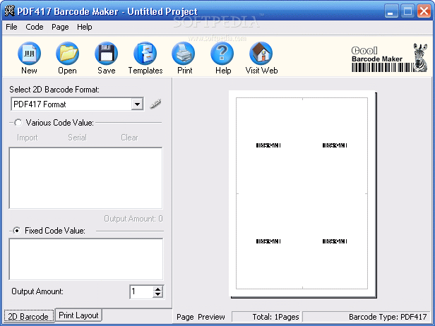Click the 'Select 2D Barcode Format:' label
Viewport: 435px width, 326px height.
click(54, 90)
